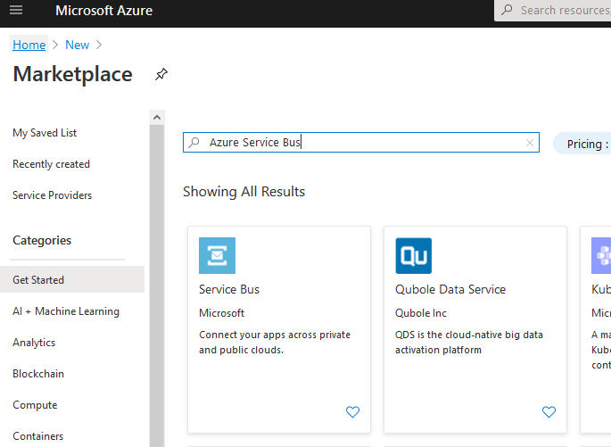611x447 pixels.
Task: Click the Marketplace page title
Action: tap(73, 74)
